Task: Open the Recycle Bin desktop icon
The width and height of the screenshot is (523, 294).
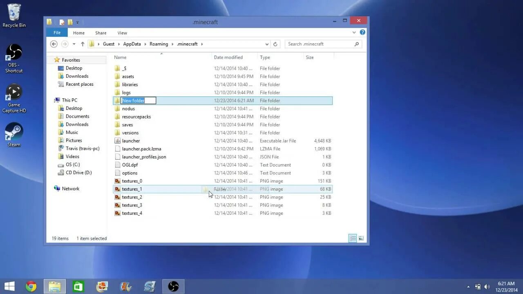Action: coord(14,16)
